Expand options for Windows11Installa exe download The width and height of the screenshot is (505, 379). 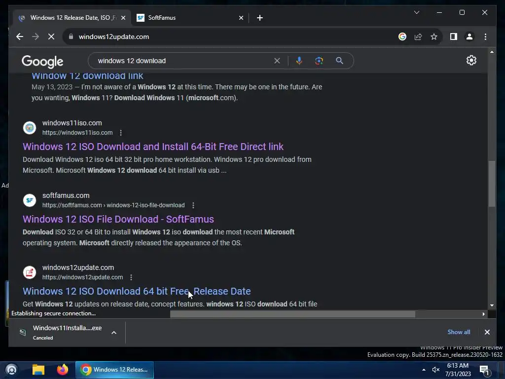point(114,333)
